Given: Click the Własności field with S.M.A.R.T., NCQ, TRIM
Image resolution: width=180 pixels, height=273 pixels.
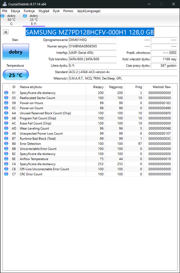Looking at the screenshot, I should [x=123, y=78].
